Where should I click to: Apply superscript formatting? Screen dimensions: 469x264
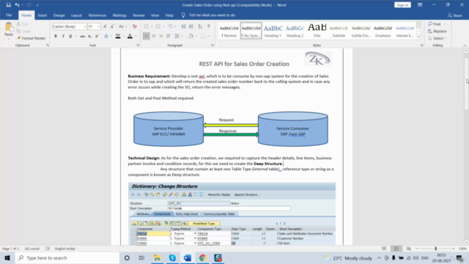click(97, 36)
